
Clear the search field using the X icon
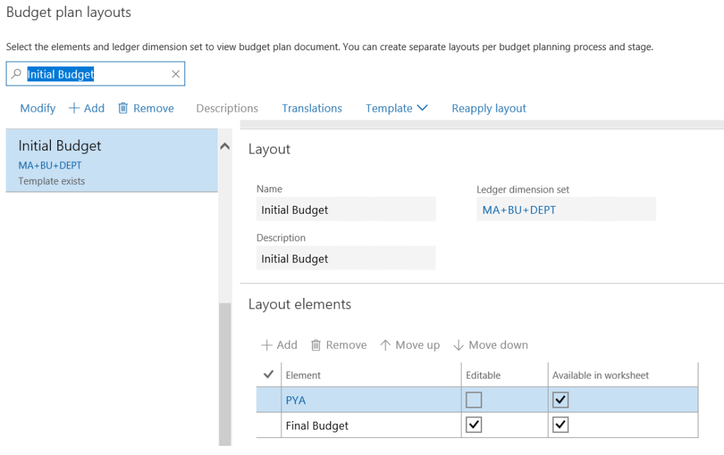tap(175, 74)
